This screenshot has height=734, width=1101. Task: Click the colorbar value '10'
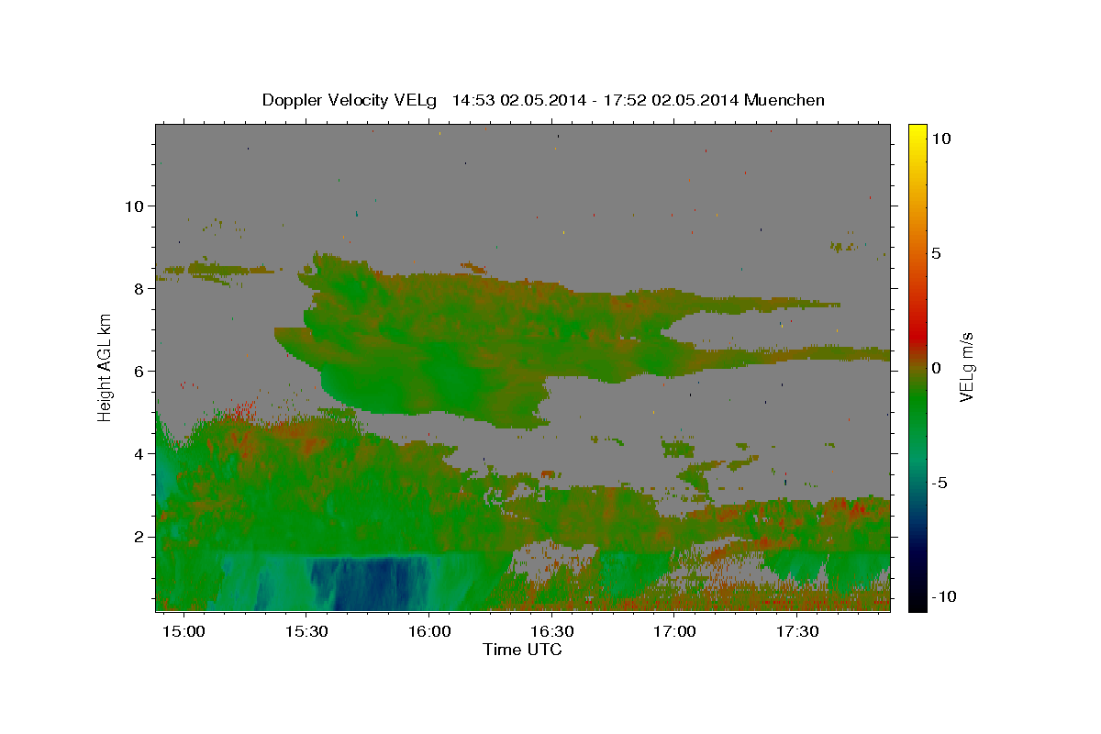(x=941, y=139)
